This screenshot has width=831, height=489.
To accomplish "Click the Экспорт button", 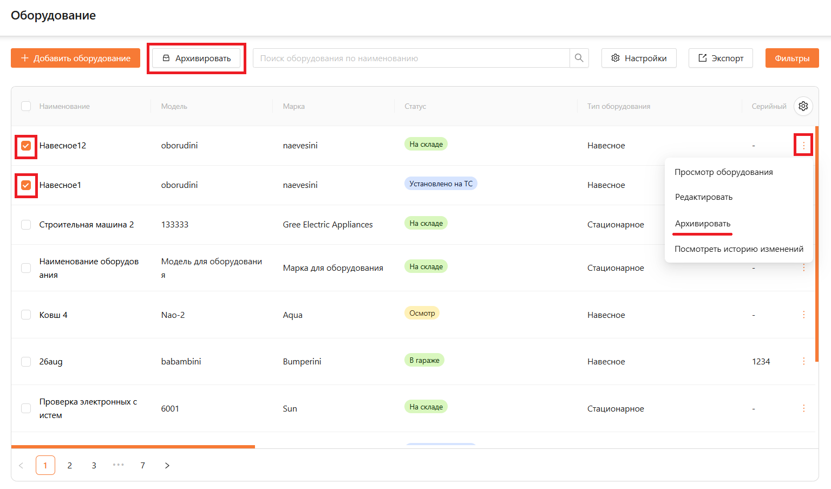I will (x=720, y=58).
